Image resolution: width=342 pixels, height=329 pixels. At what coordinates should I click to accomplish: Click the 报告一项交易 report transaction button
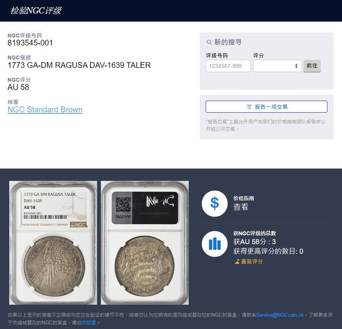[x=266, y=106]
